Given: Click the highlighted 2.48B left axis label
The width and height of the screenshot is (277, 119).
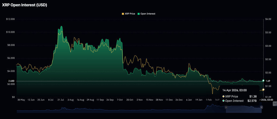Looking at the screenshot, I should click(11, 81).
